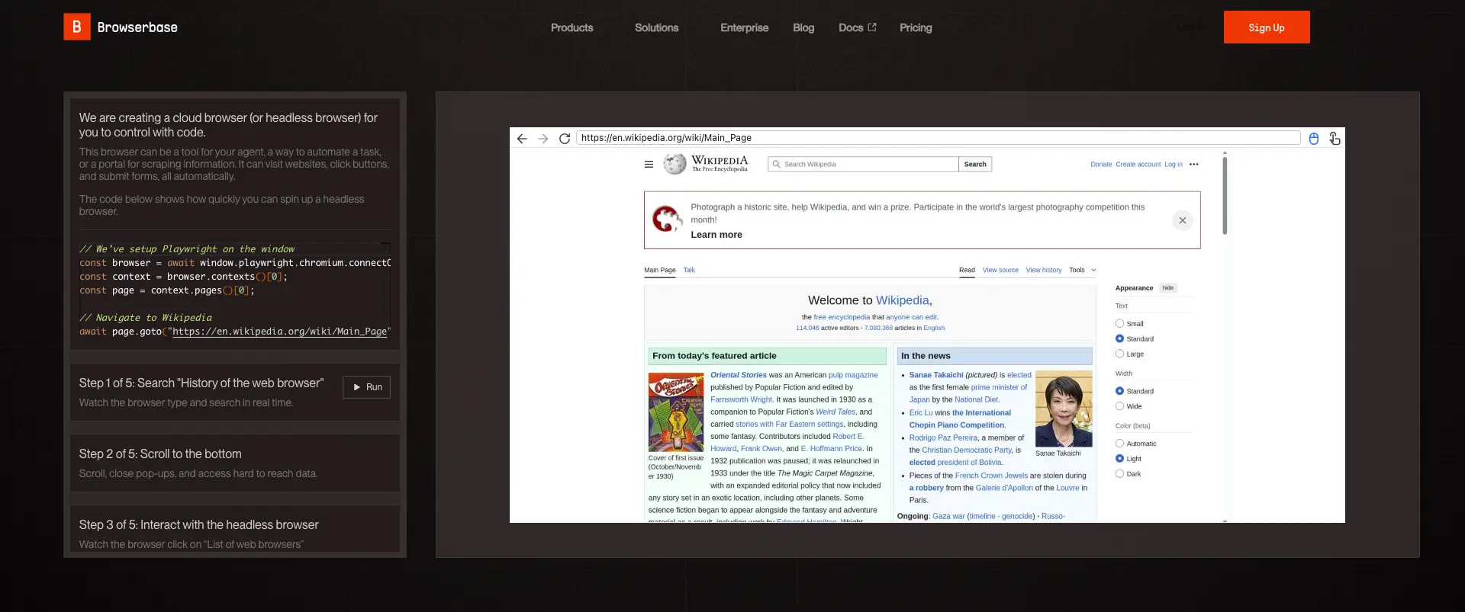Viewport: 1465px width, 612px height.
Task: Select the Wide width option
Action: click(1119, 406)
